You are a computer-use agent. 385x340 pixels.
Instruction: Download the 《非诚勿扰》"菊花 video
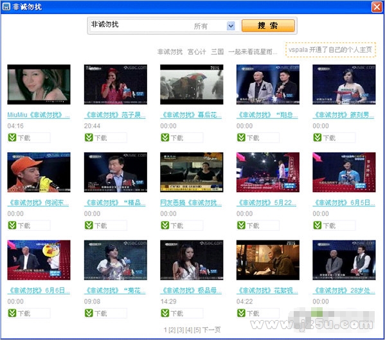tap(105, 313)
